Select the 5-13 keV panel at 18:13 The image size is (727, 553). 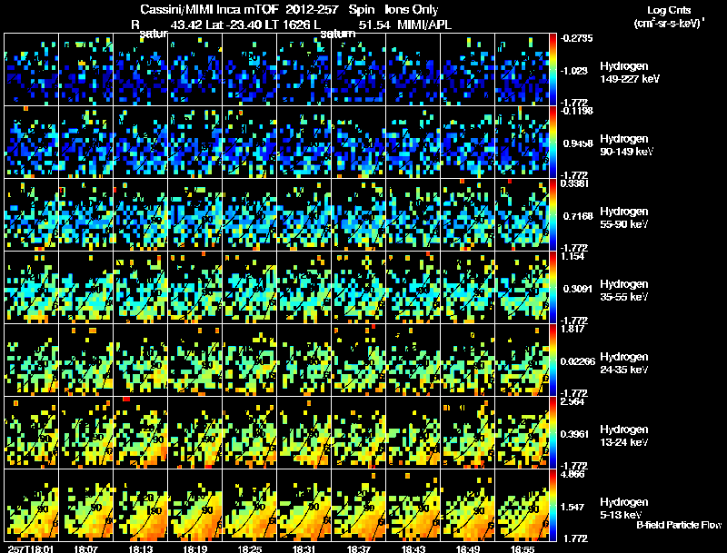click(141, 505)
